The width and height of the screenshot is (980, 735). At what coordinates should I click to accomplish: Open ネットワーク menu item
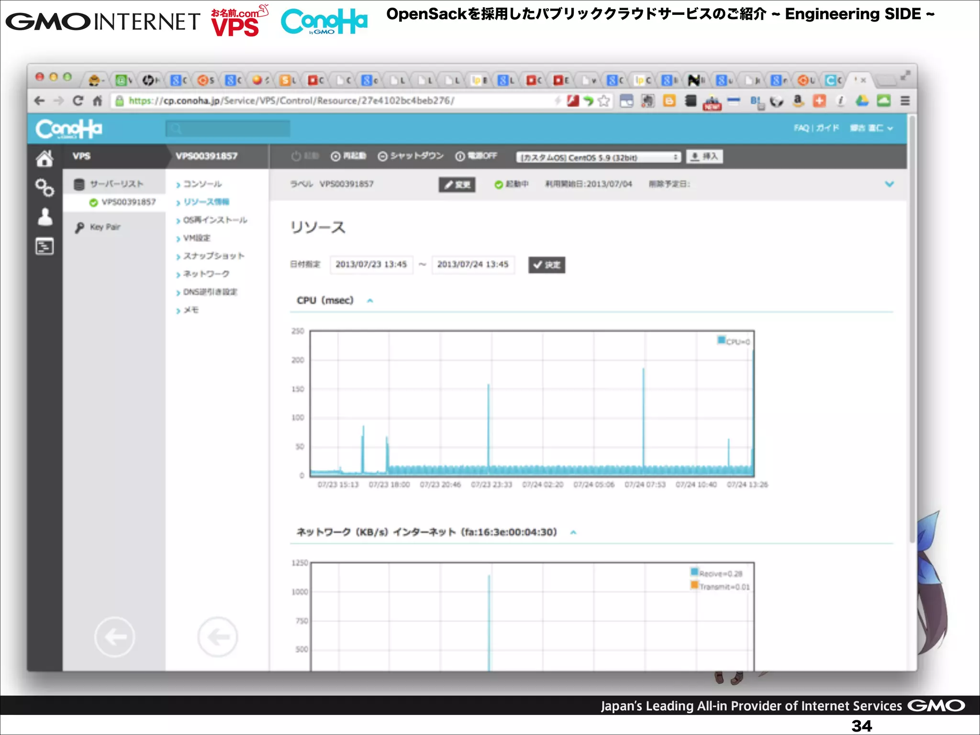pos(206,274)
